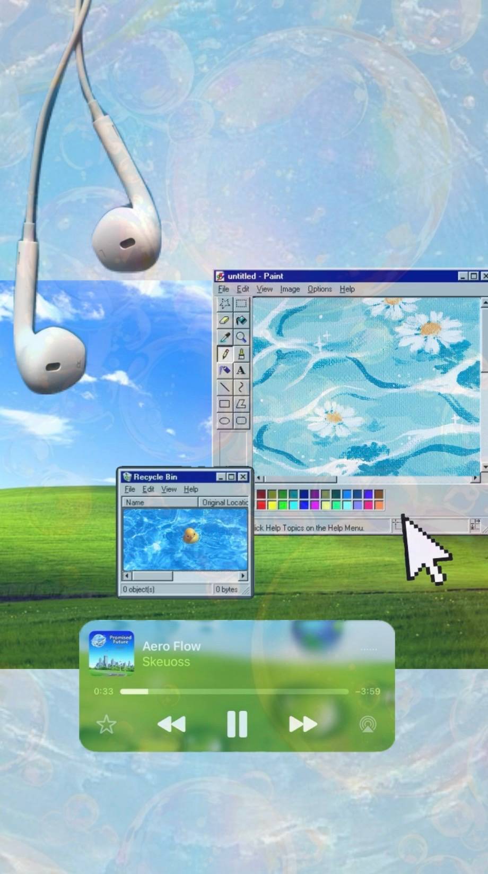Click the remaining time -3:59
Image resolution: width=488 pixels, height=874 pixels.
coord(368,691)
